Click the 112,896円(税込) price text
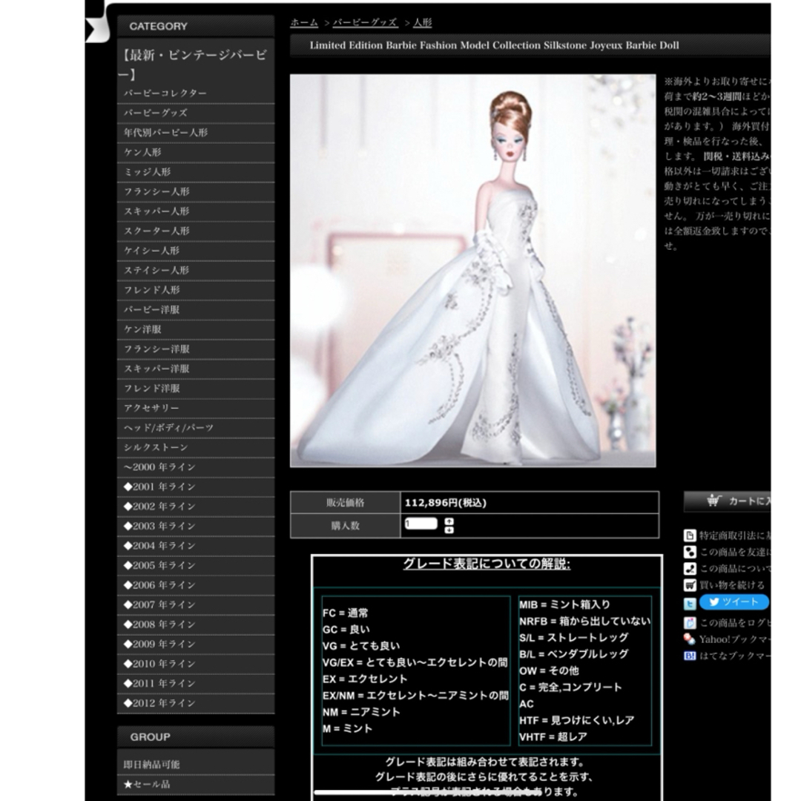This screenshot has height=801, width=801. (x=446, y=503)
